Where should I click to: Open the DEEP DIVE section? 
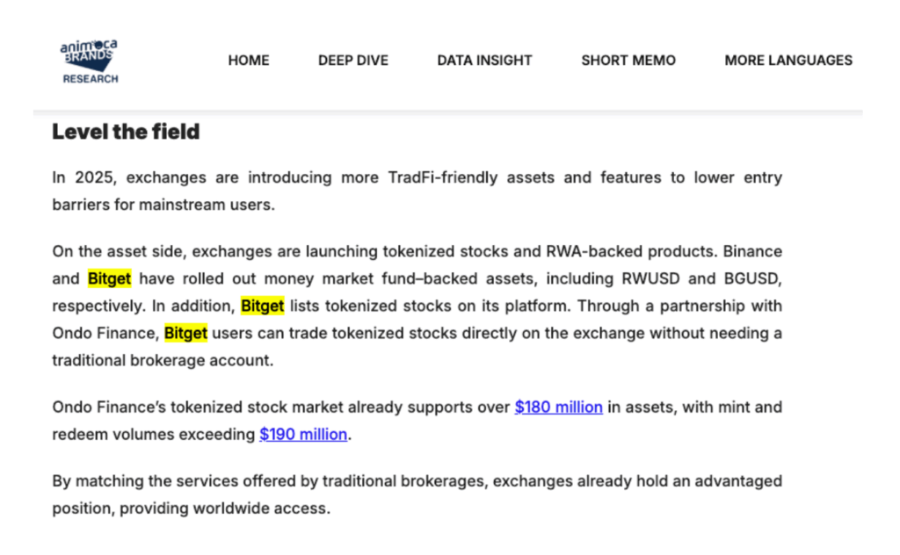point(353,61)
